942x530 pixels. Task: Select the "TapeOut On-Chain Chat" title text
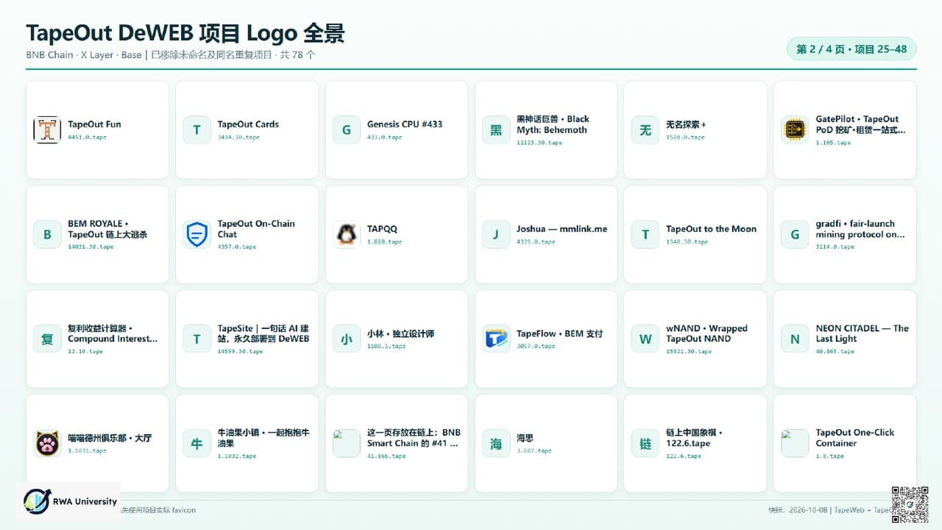256,229
